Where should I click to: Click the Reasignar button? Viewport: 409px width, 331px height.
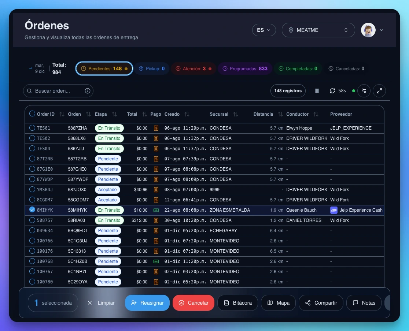click(x=147, y=303)
